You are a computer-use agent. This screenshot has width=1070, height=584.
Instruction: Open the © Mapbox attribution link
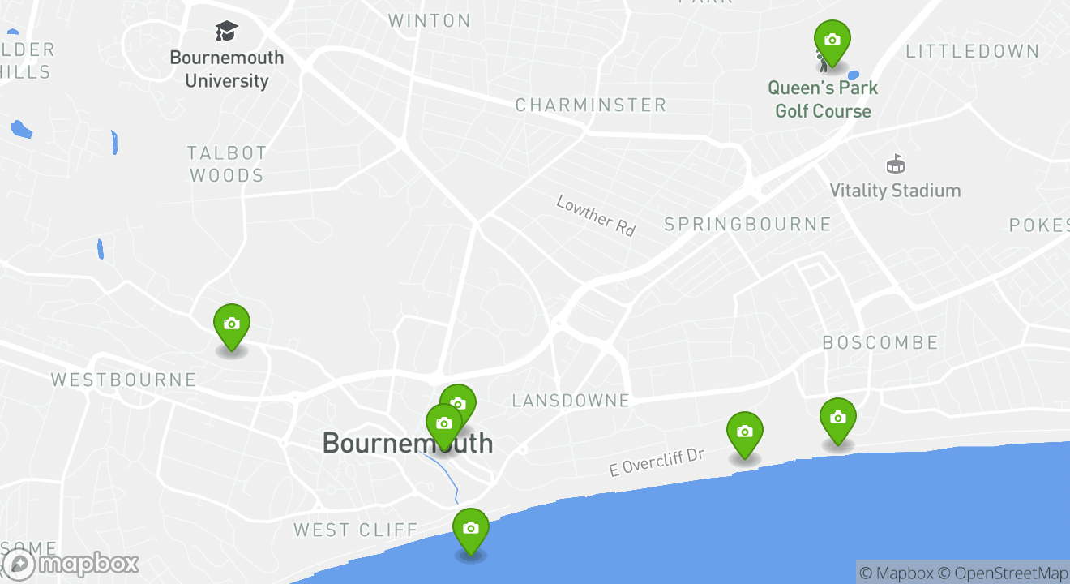pos(896,573)
